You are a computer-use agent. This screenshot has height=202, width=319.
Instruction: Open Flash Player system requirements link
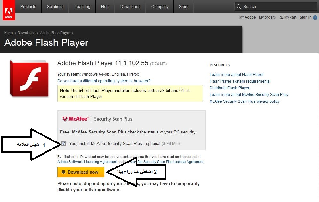click(x=239, y=81)
